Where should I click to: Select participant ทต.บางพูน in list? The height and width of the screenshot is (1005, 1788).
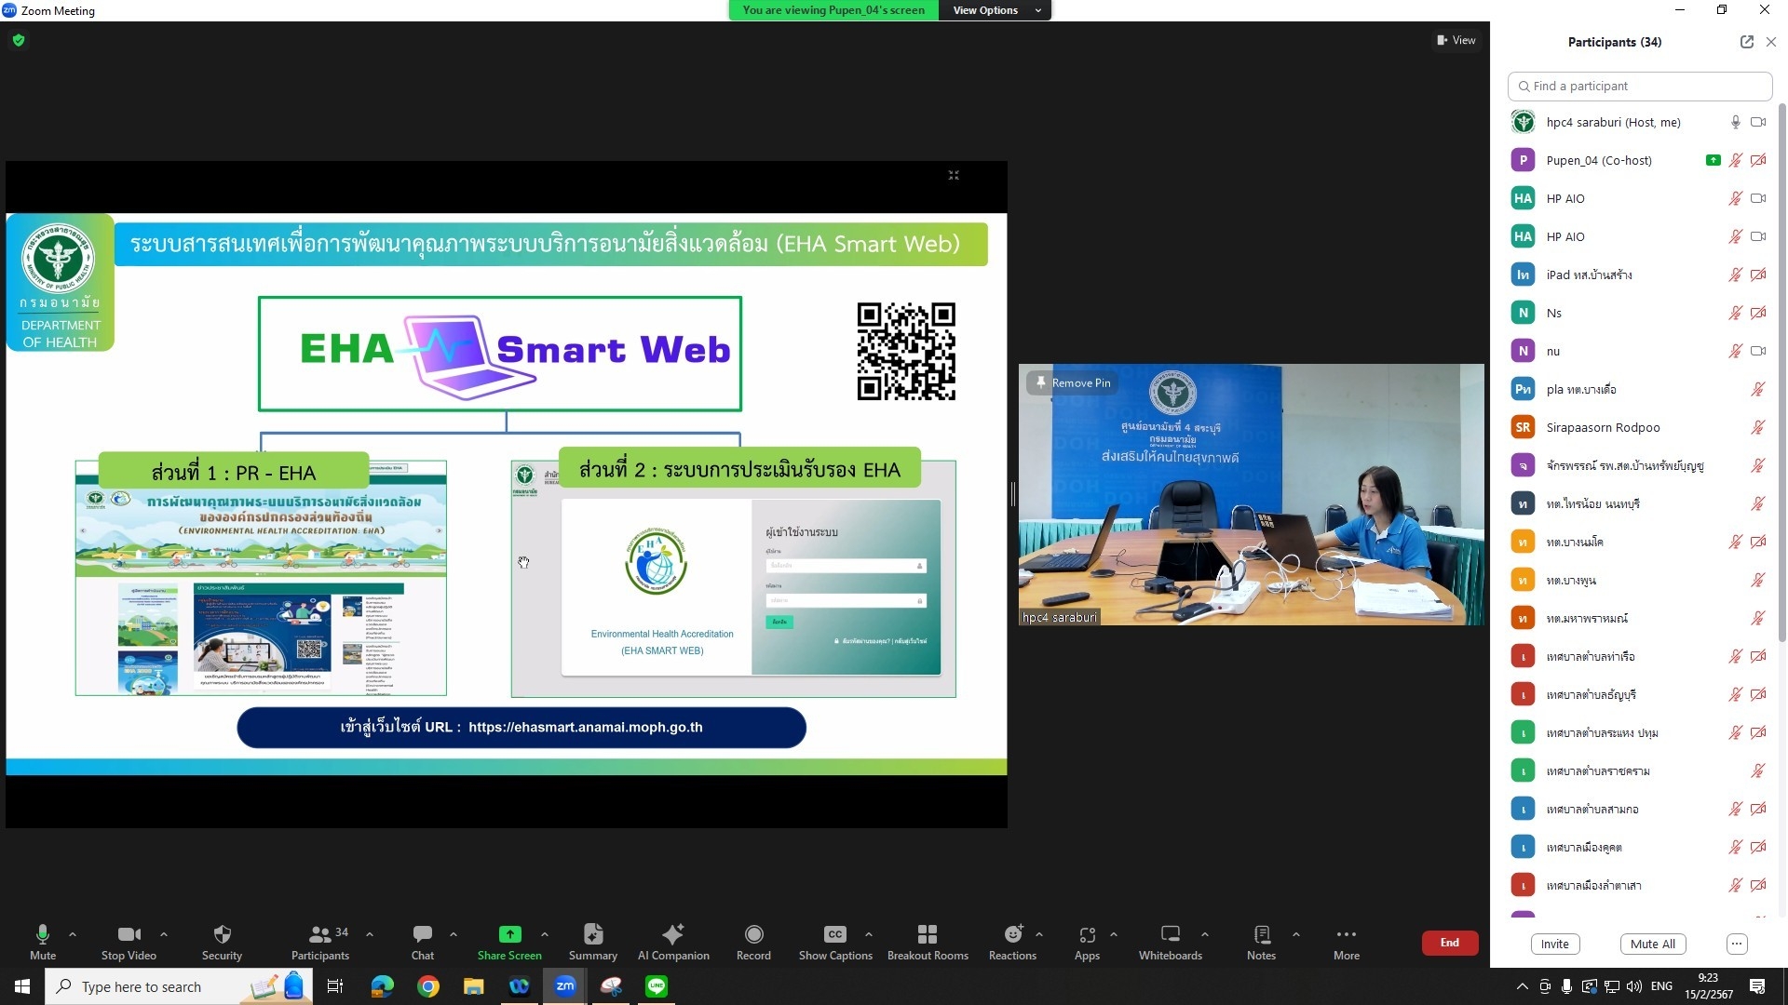[1640, 580]
